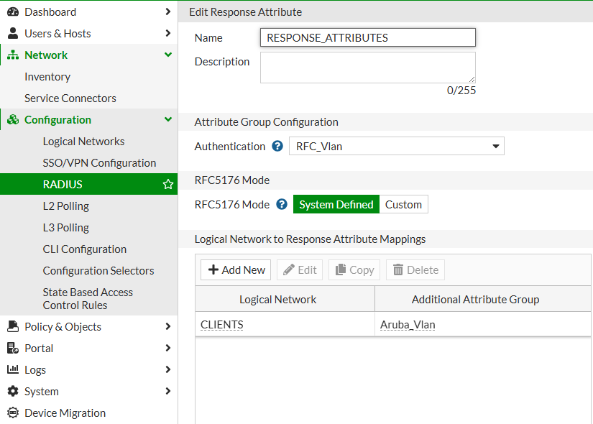This screenshot has height=424, width=593.
Task: Toggle the RADIUS favorite star
Action: [x=168, y=184]
